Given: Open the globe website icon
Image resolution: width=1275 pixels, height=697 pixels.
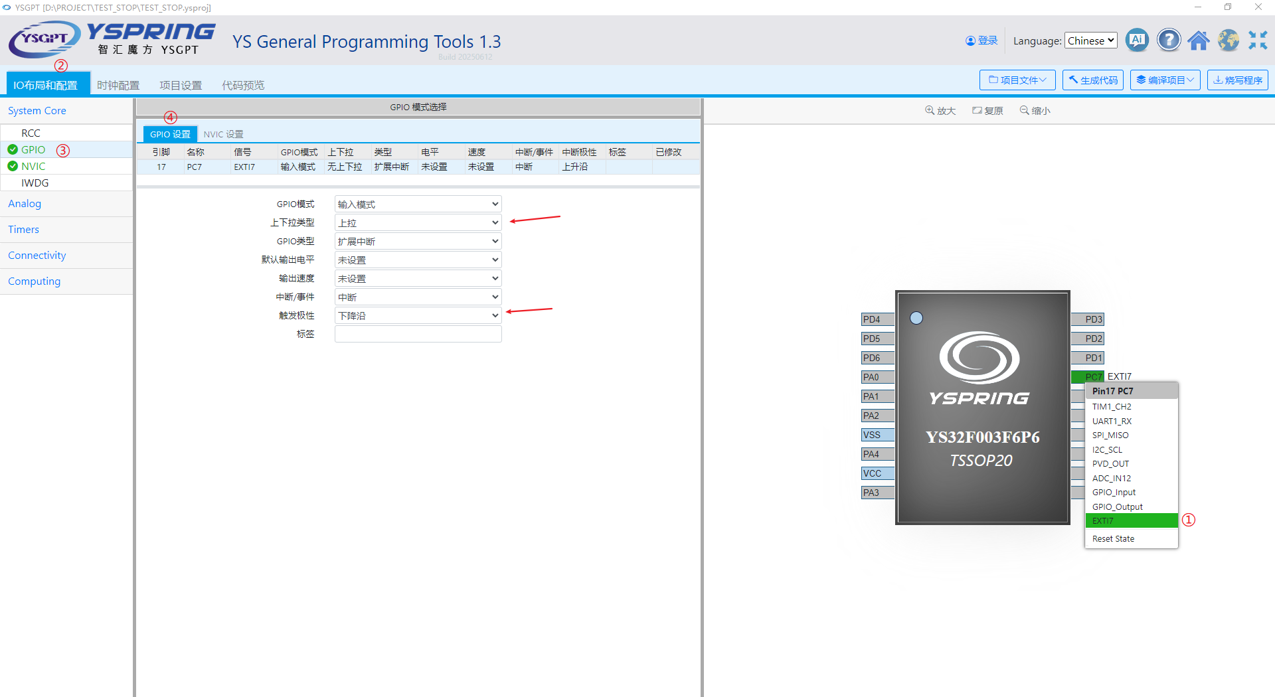Looking at the screenshot, I should coord(1229,40).
